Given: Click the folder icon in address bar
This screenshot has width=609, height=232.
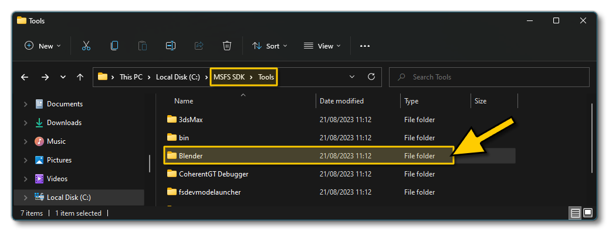Looking at the screenshot, I should pos(103,77).
